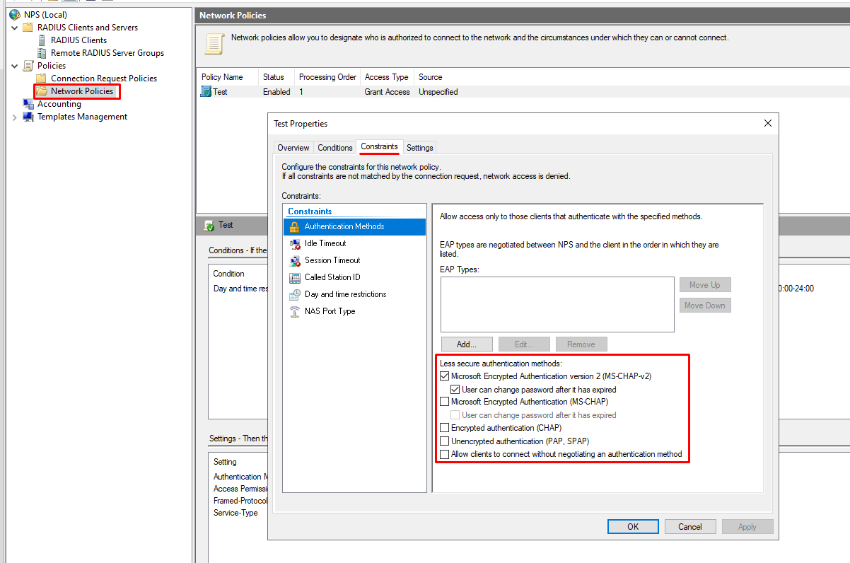850x563 pixels.
Task: Select the Test policy row
Action: 220,92
